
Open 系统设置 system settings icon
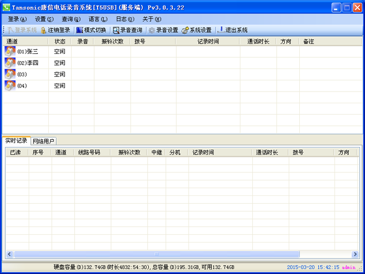[x=185, y=30]
